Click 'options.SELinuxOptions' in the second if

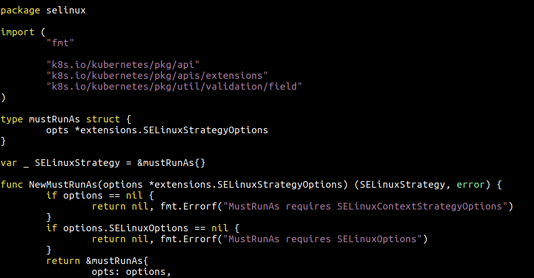(x=125, y=228)
